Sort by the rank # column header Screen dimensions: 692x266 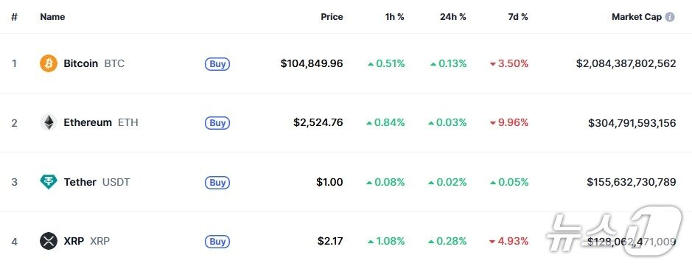[14, 17]
